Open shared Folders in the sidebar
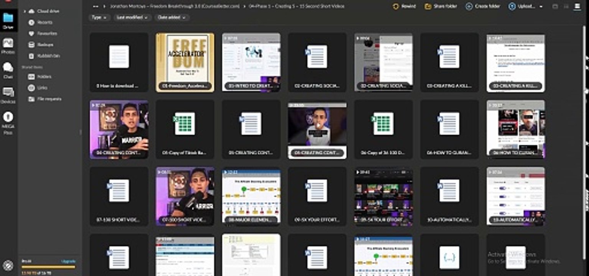 [x=44, y=77]
